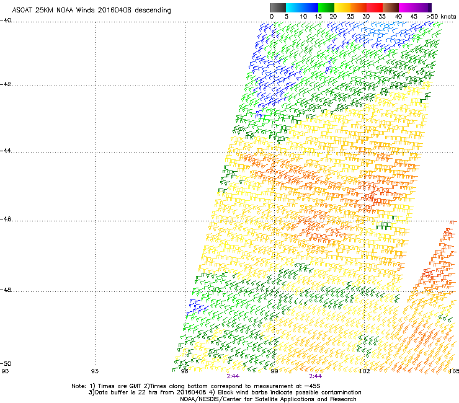Viewport: 459px width, 403px height.
Task: Click the brown 35-40 knots legend segment
Action: pyautogui.click(x=391, y=7)
